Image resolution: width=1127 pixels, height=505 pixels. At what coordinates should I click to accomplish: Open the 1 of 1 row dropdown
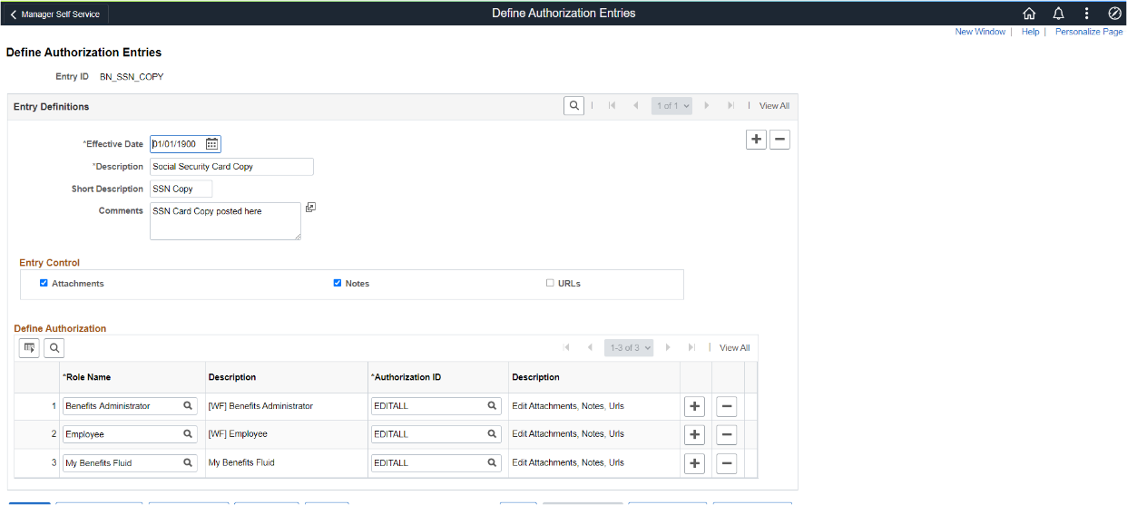pos(671,106)
